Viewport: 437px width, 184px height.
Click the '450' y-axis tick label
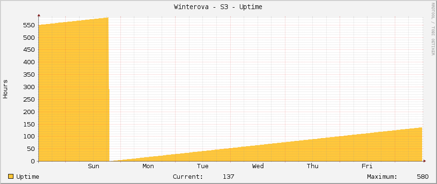[x=29, y=50]
